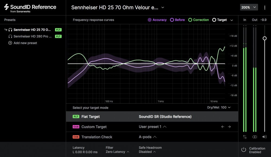
Task: Select the Sennheiser HD 280 Pro preset
Action: click(33, 37)
